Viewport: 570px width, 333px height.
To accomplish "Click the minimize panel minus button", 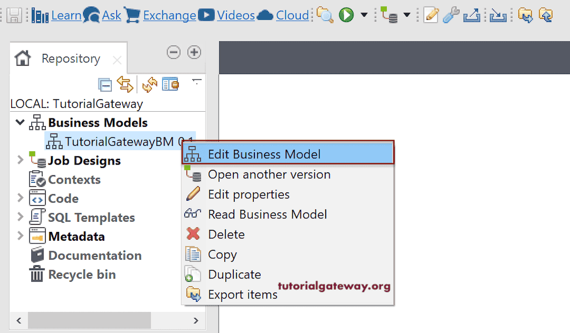I will (174, 52).
